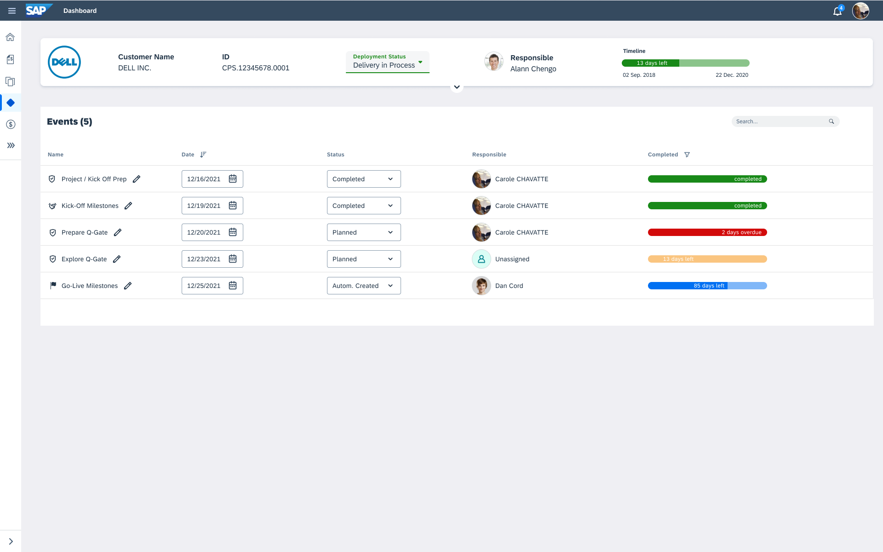Edit the Go-Live Milestones event

pyautogui.click(x=128, y=286)
